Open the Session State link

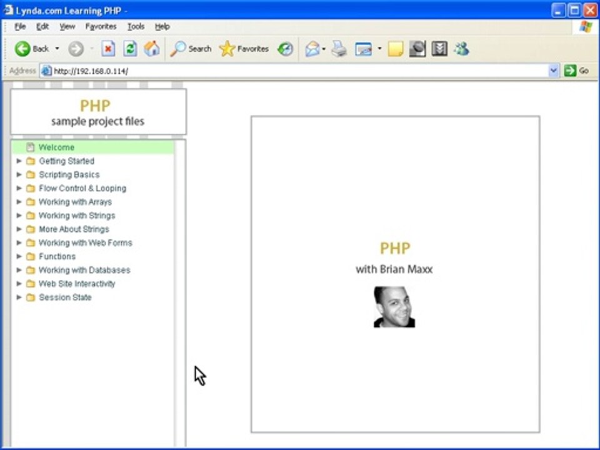(65, 297)
